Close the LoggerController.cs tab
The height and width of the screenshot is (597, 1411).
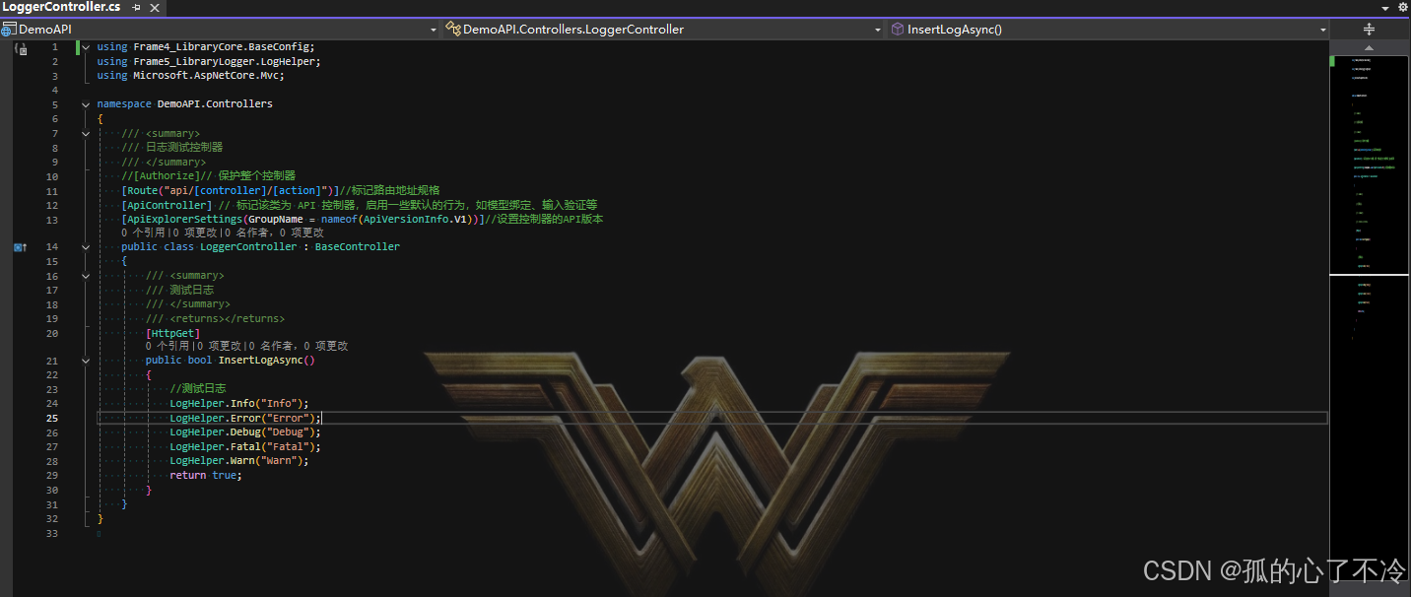[154, 7]
